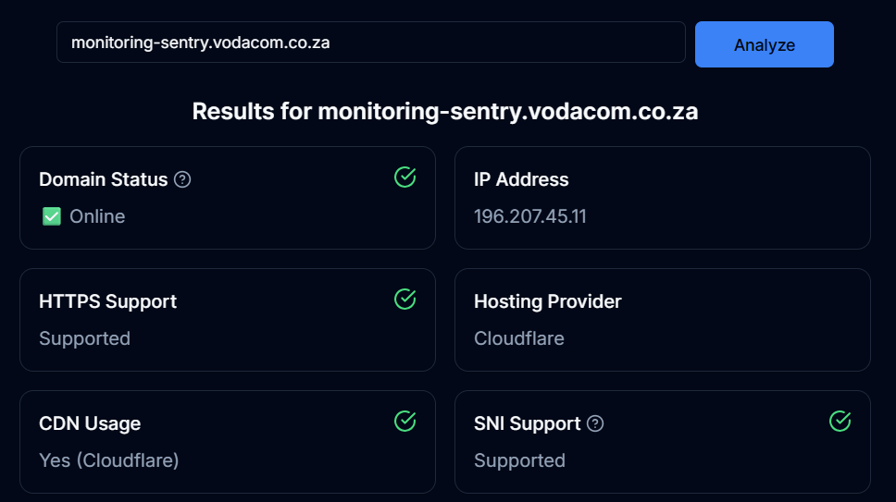Click the SNI Support card title
Viewport: 896px width, 502px height.
(527, 423)
